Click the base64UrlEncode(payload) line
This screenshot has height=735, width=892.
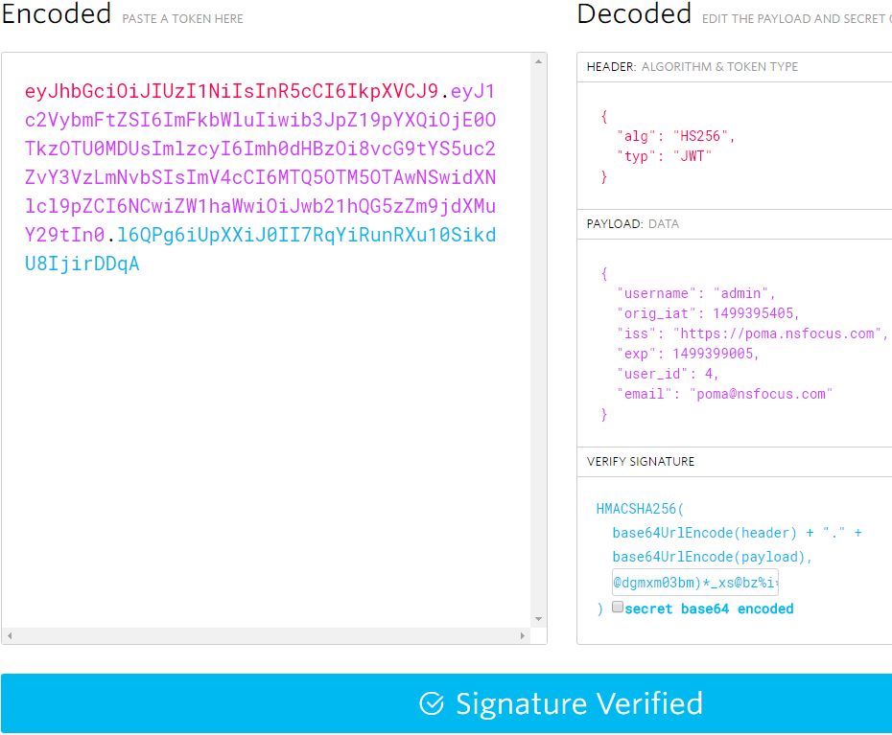point(713,557)
